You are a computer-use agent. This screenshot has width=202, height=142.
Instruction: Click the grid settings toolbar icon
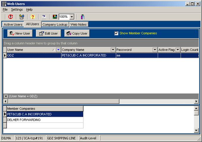pos(22,17)
